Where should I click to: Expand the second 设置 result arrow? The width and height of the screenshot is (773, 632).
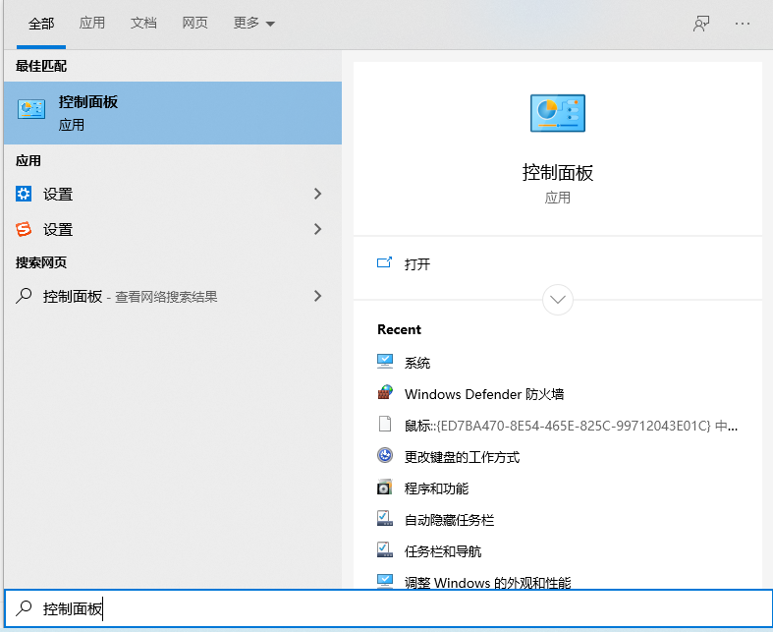[x=317, y=229]
